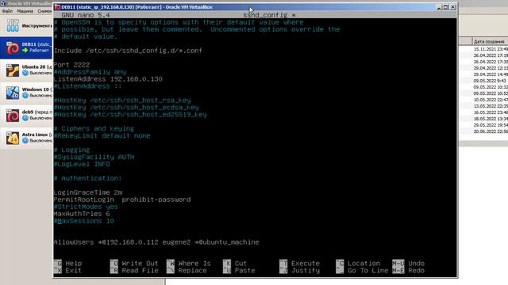The image size is (508, 285).
Task: Click the nano 'Undo' shortcut label
Action: [x=416, y=264]
